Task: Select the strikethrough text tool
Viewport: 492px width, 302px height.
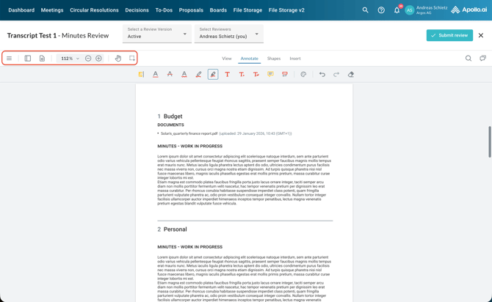Action: 170,75
